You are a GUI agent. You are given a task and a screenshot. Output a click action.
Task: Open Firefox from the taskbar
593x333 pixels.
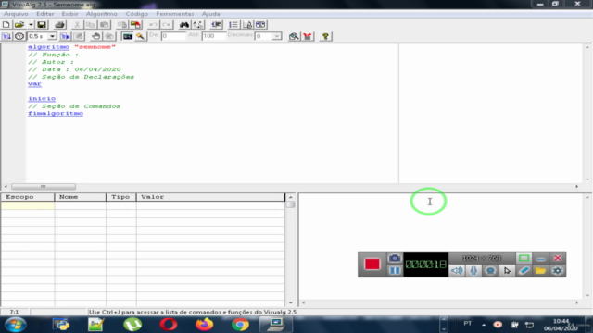pos(204,325)
